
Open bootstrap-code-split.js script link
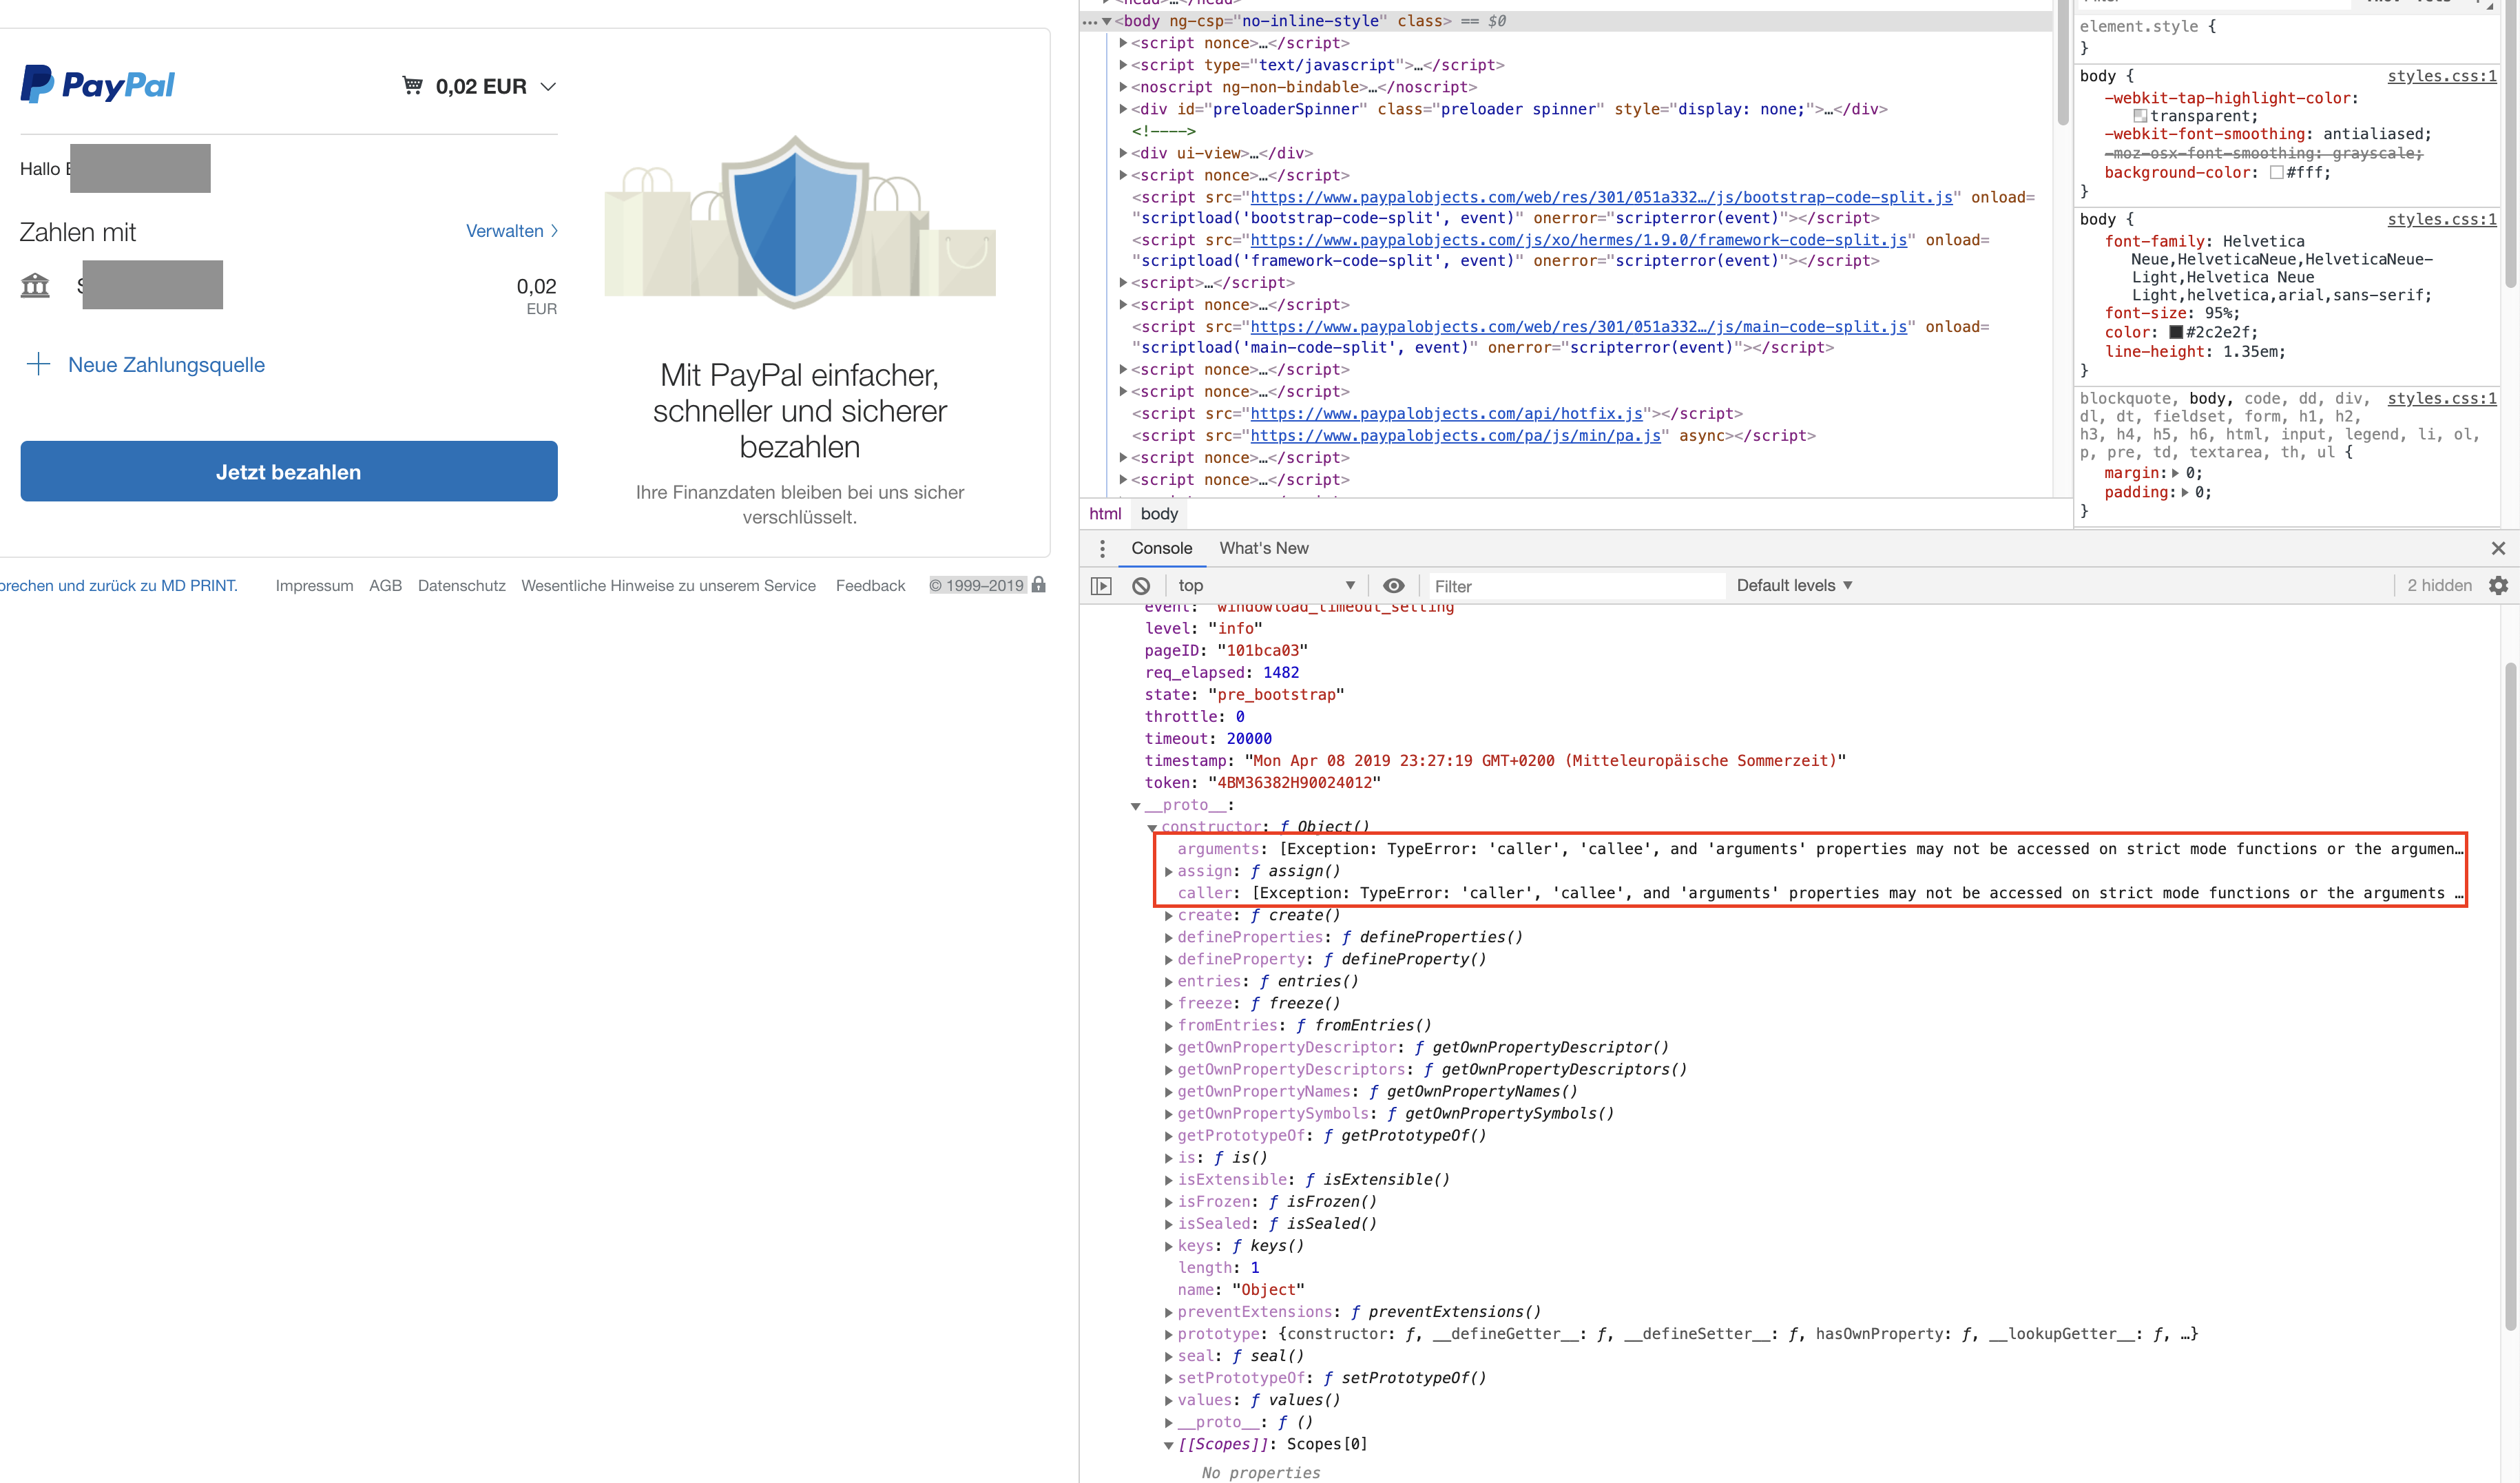[1601, 197]
